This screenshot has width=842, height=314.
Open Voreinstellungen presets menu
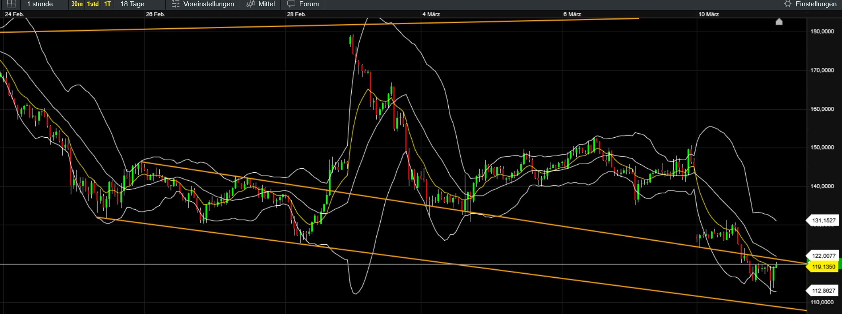click(x=203, y=4)
